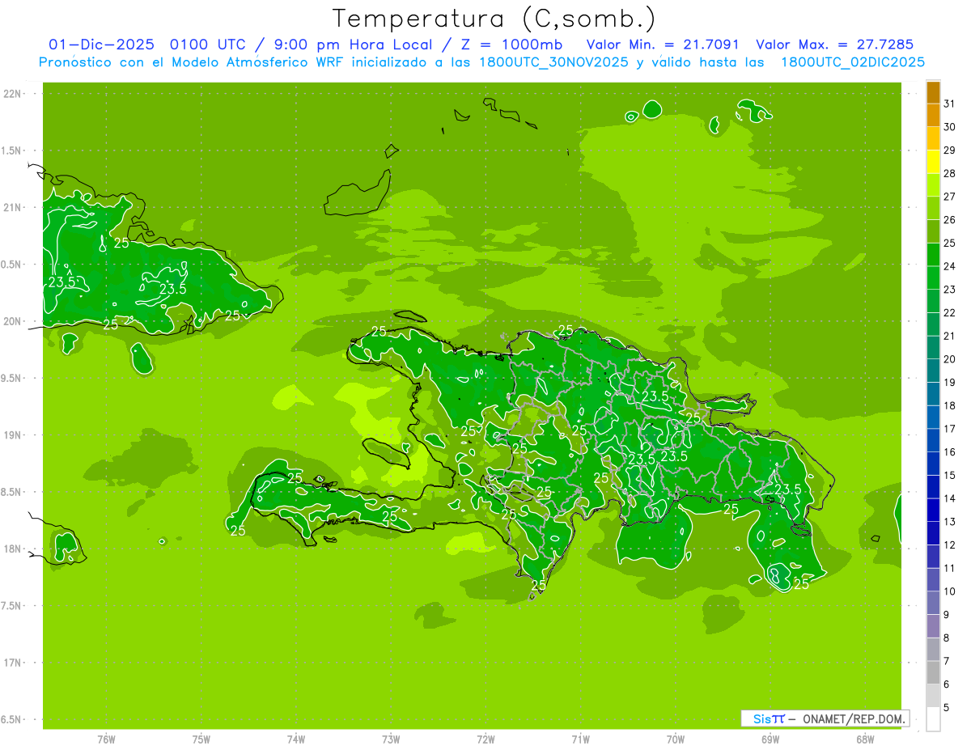Click the '8.5N' latitude axis label
The width and height of the screenshot is (971, 750).
tap(12, 492)
